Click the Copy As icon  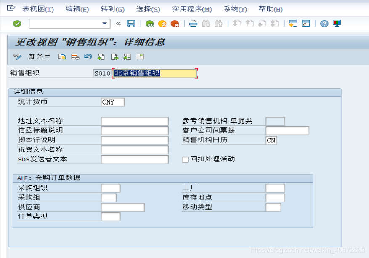(62, 56)
